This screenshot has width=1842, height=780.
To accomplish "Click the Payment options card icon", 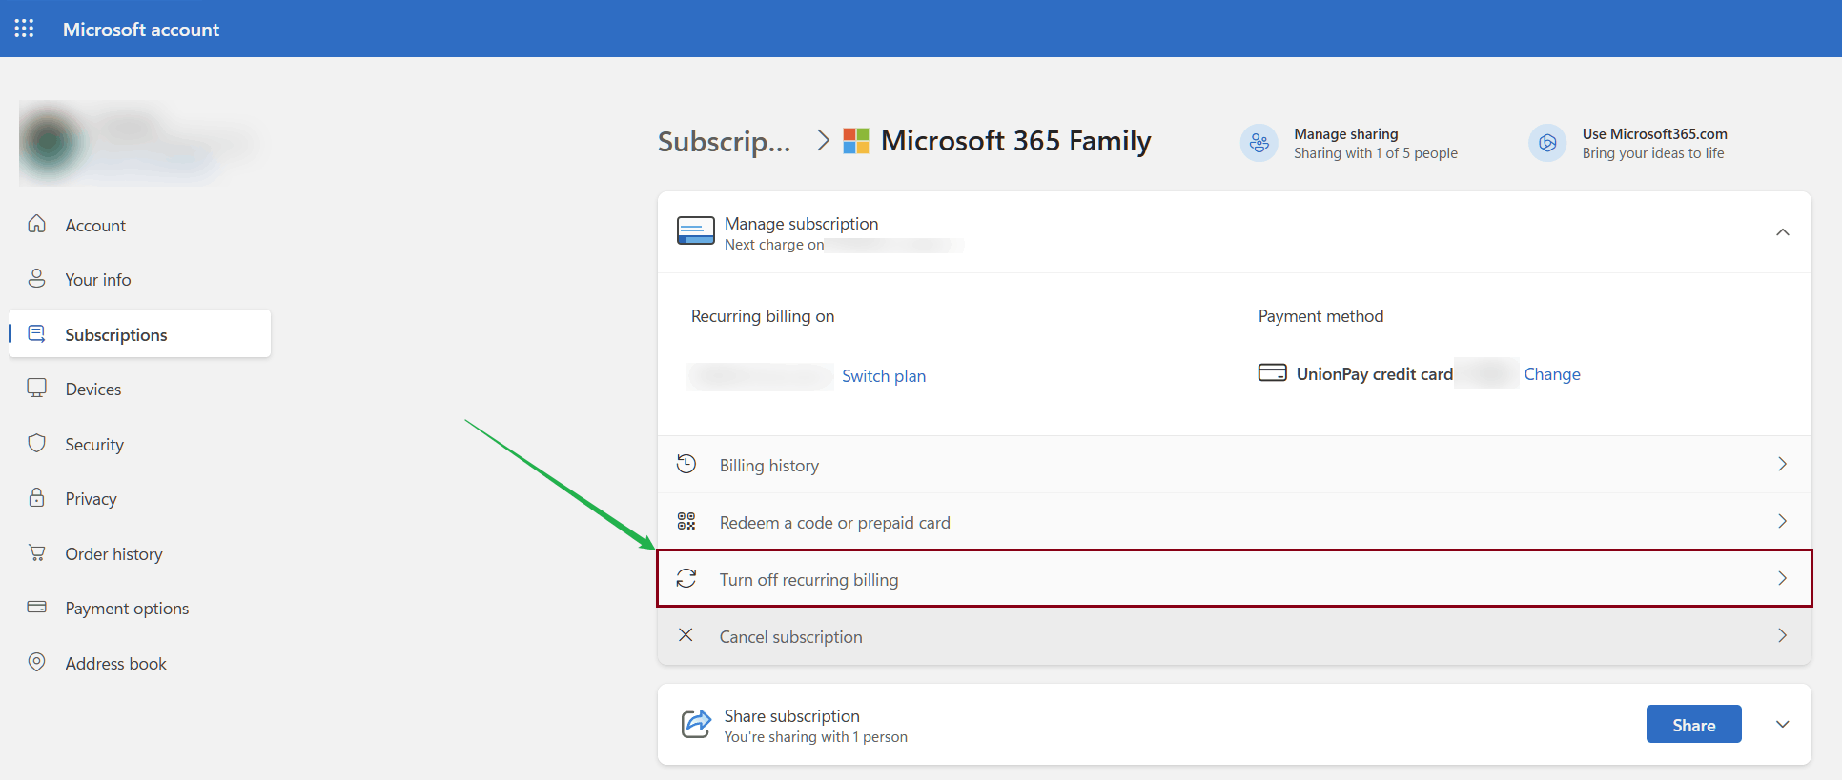I will [x=36, y=607].
